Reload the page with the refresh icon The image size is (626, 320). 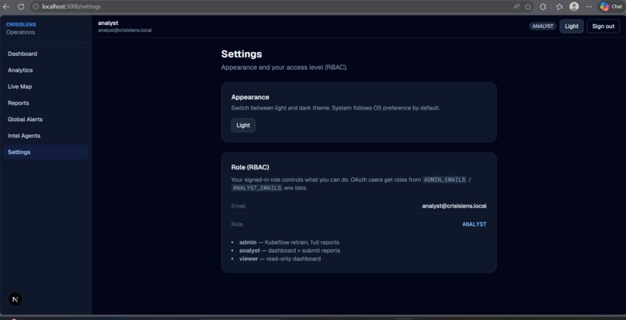tap(21, 6)
